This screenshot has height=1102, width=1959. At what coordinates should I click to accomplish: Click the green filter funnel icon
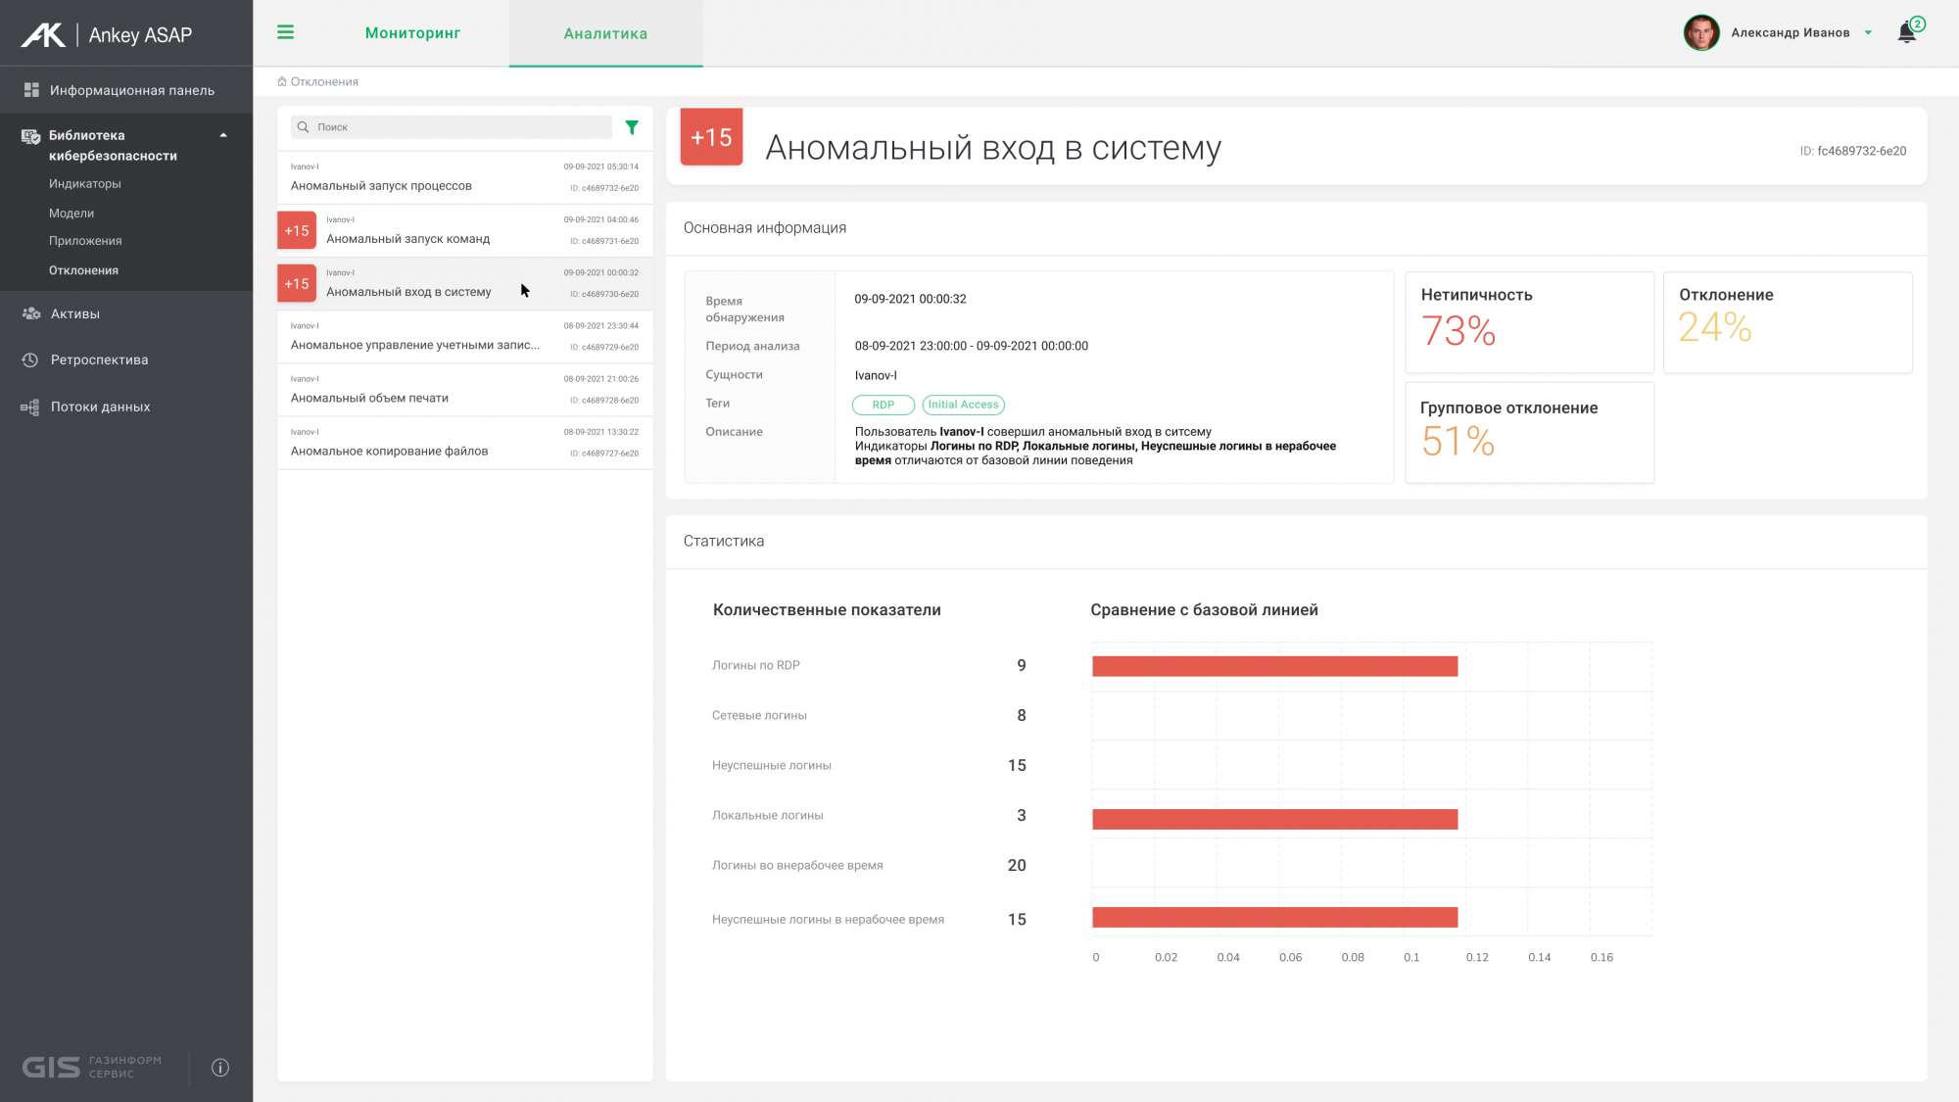[632, 127]
